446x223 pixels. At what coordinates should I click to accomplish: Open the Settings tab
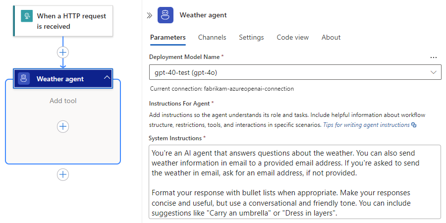point(251,37)
